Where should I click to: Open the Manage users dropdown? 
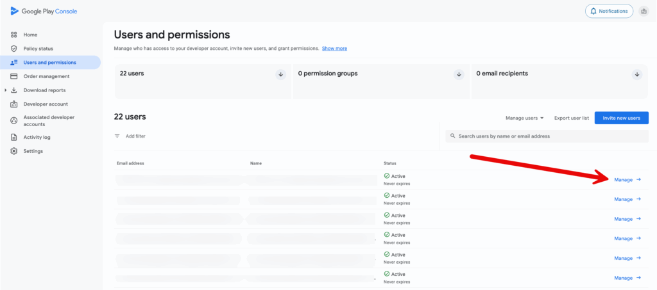tap(524, 118)
